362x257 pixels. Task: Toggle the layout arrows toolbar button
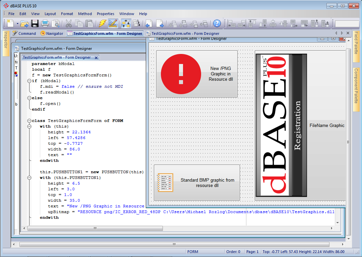click(x=126, y=23)
